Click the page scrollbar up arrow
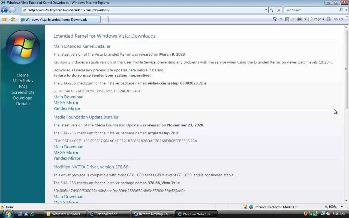Screen dimensions: 349x218 tap(347, 27)
